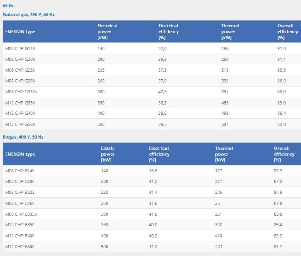Click the M08 CHP B233 row label

[x=20, y=193]
